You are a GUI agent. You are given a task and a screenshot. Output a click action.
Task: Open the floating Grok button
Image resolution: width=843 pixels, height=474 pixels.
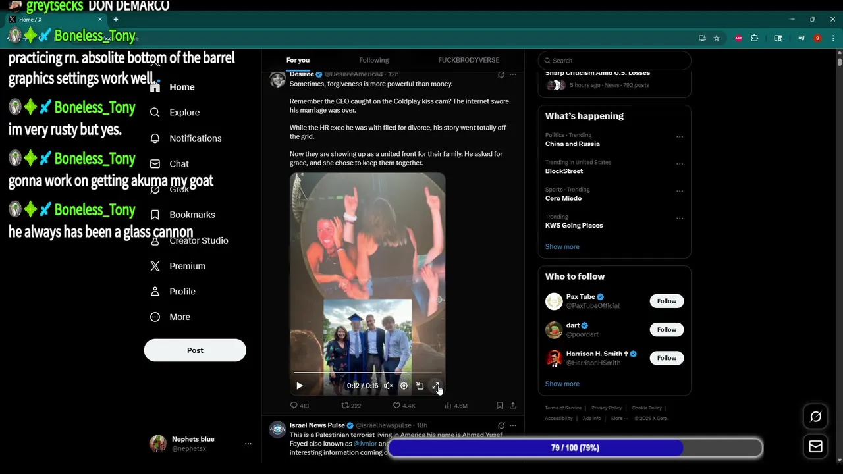point(815,417)
